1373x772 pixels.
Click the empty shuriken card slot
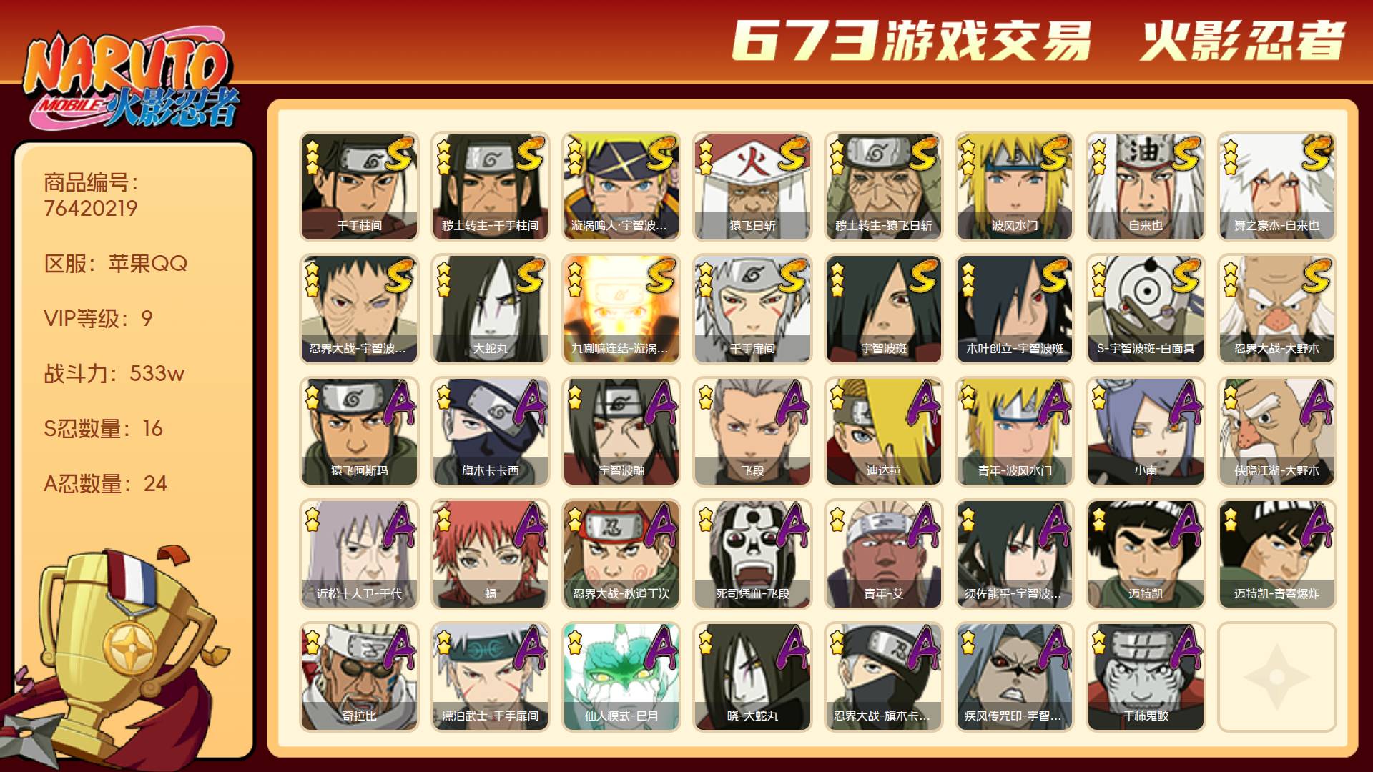1276,677
